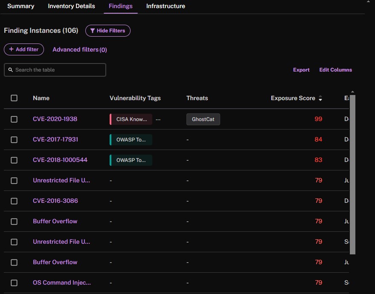Image resolution: width=375 pixels, height=294 pixels.
Task: Go to the Infrastructure tab
Action: [166, 6]
